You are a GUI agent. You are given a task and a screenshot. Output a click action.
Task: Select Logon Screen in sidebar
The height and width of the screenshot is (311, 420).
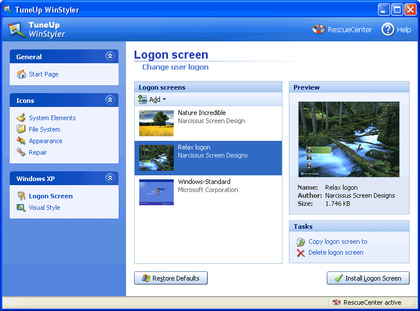tap(51, 196)
